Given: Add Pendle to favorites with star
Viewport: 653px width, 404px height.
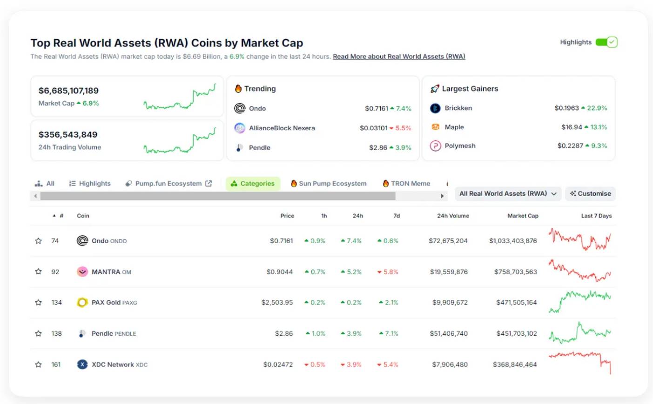Looking at the screenshot, I should click(39, 333).
